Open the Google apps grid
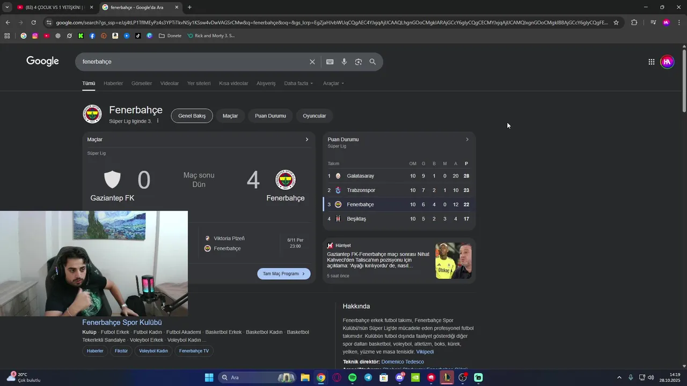Screen dimensions: 687x386 pos(651,62)
